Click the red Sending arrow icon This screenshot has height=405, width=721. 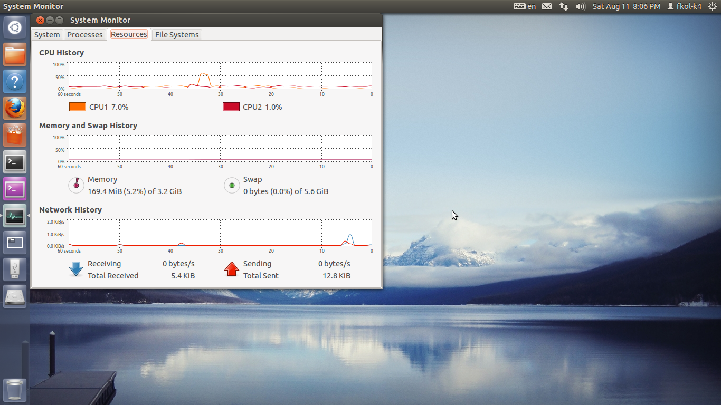click(x=232, y=269)
